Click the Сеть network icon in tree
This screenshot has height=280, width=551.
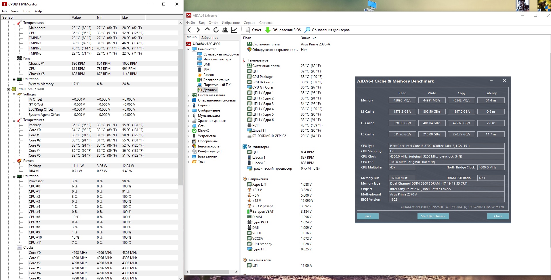pyautogui.click(x=194, y=126)
